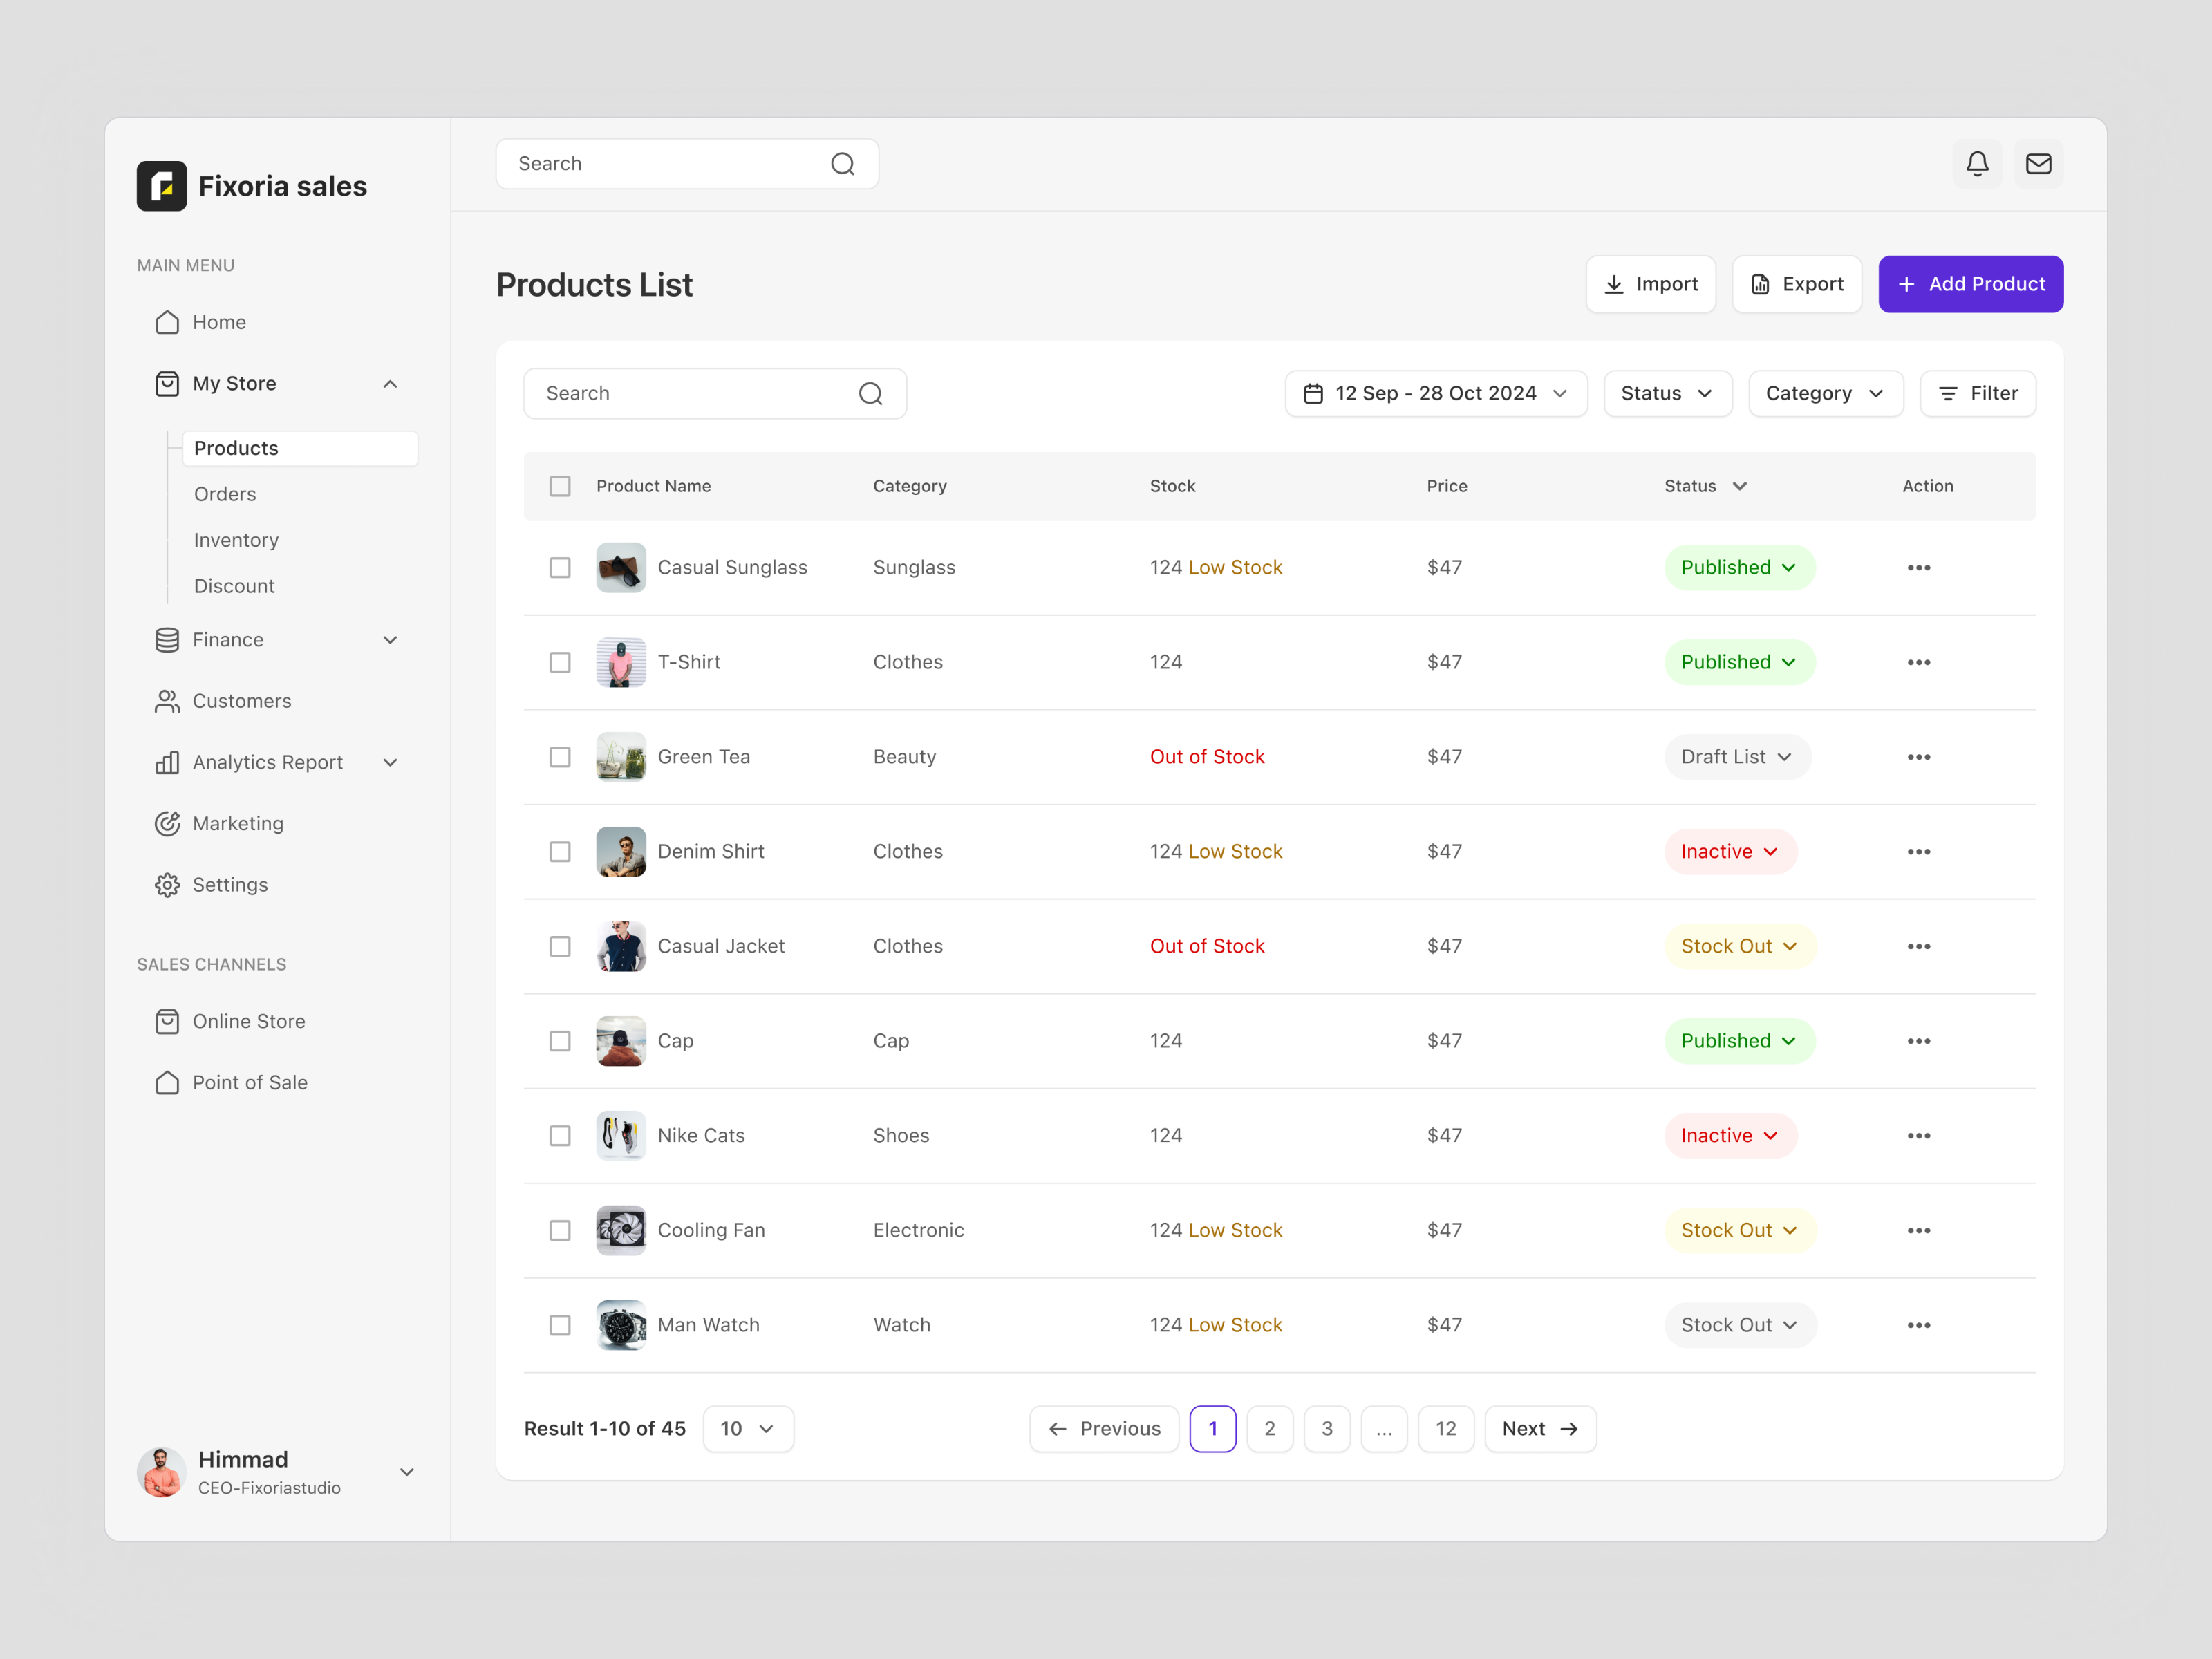Viewport: 2212px width, 1659px height.
Task: Collapse the My Store section
Action: [390, 383]
